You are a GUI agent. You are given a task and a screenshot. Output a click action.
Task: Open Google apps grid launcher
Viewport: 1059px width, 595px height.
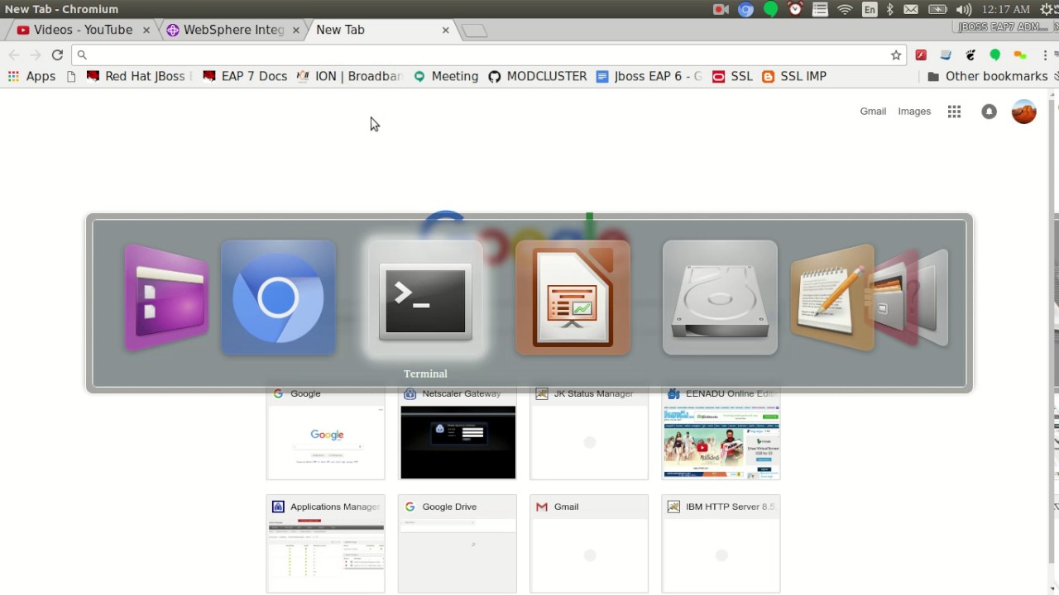(x=954, y=112)
